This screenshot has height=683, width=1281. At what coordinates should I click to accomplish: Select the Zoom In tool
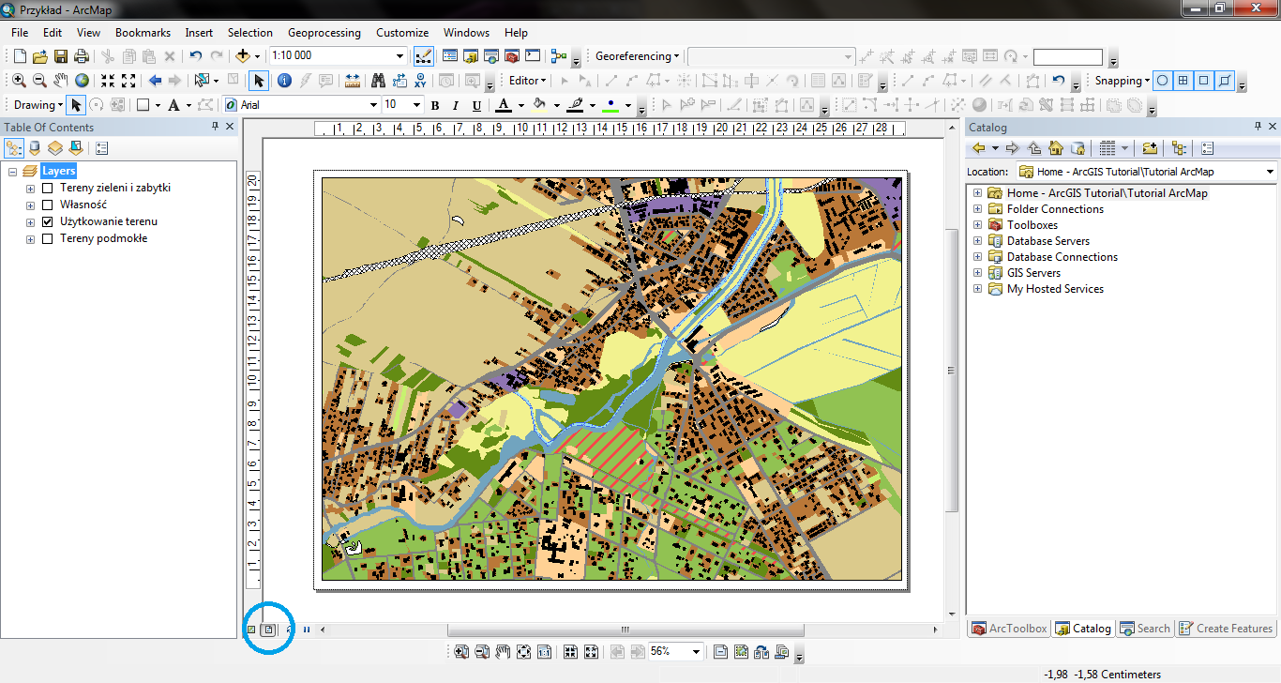19,81
